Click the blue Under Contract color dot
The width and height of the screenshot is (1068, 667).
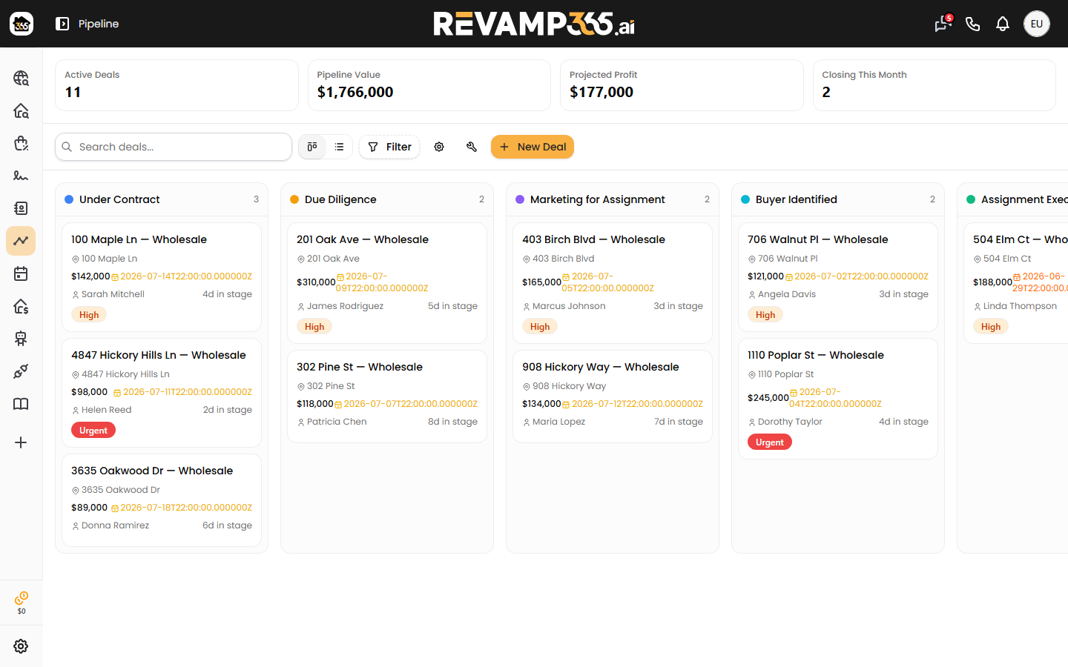click(69, 199)
